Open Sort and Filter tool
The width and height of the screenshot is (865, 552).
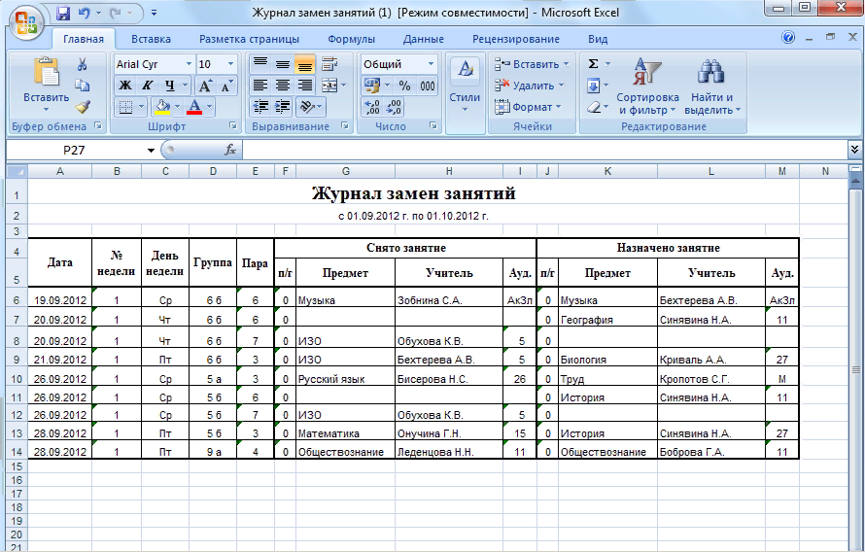[647, 86]
